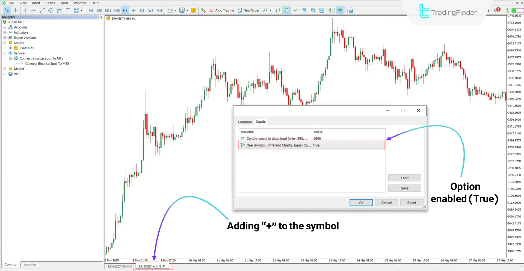Switch chart to candlestick display

pos(286,10)
